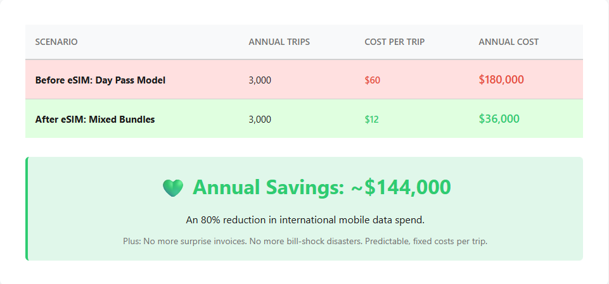This screenshot has height=284, width=609.
Task: Click the no more surprise invoices note
Action: click(305, 241)
